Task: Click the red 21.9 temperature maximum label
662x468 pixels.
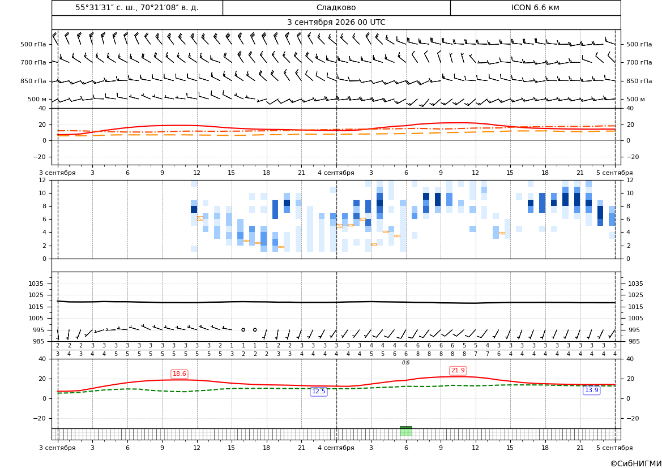Action: [458, 371]
